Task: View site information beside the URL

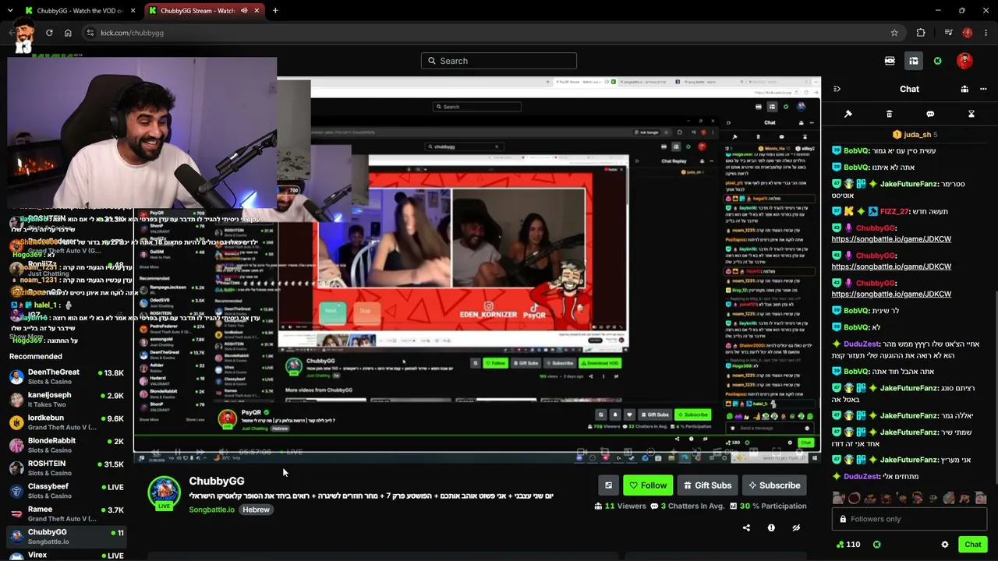Action: pos(90,33)
